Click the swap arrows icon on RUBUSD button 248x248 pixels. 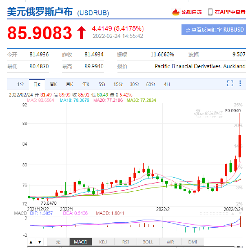188,30
